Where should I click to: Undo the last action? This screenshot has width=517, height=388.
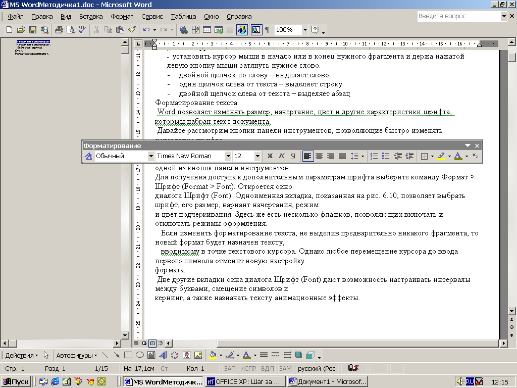coord(146,30)
